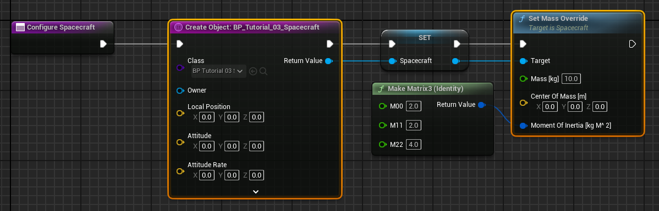Expand Create Object node advanced pins chevron
The height and width of the screenshot is (211, 659).
click(x=256, y=192)
